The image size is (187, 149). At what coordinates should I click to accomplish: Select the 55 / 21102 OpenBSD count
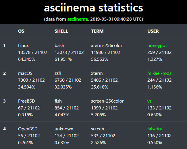(x=29, y=136)
